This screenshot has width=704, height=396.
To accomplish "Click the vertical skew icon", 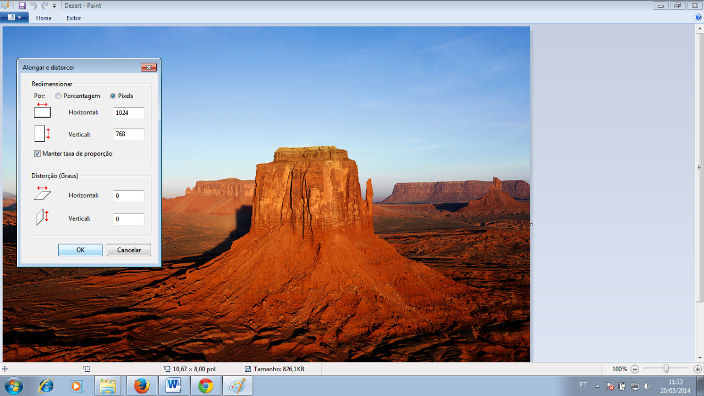I will pyautogui.click(x=42, y=216).
